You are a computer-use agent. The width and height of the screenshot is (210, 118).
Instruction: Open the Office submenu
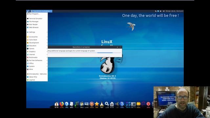tap(37, 63)
